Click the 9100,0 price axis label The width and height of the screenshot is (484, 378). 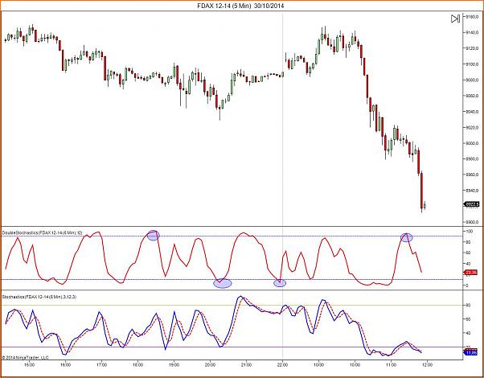[x=473, y=64]
